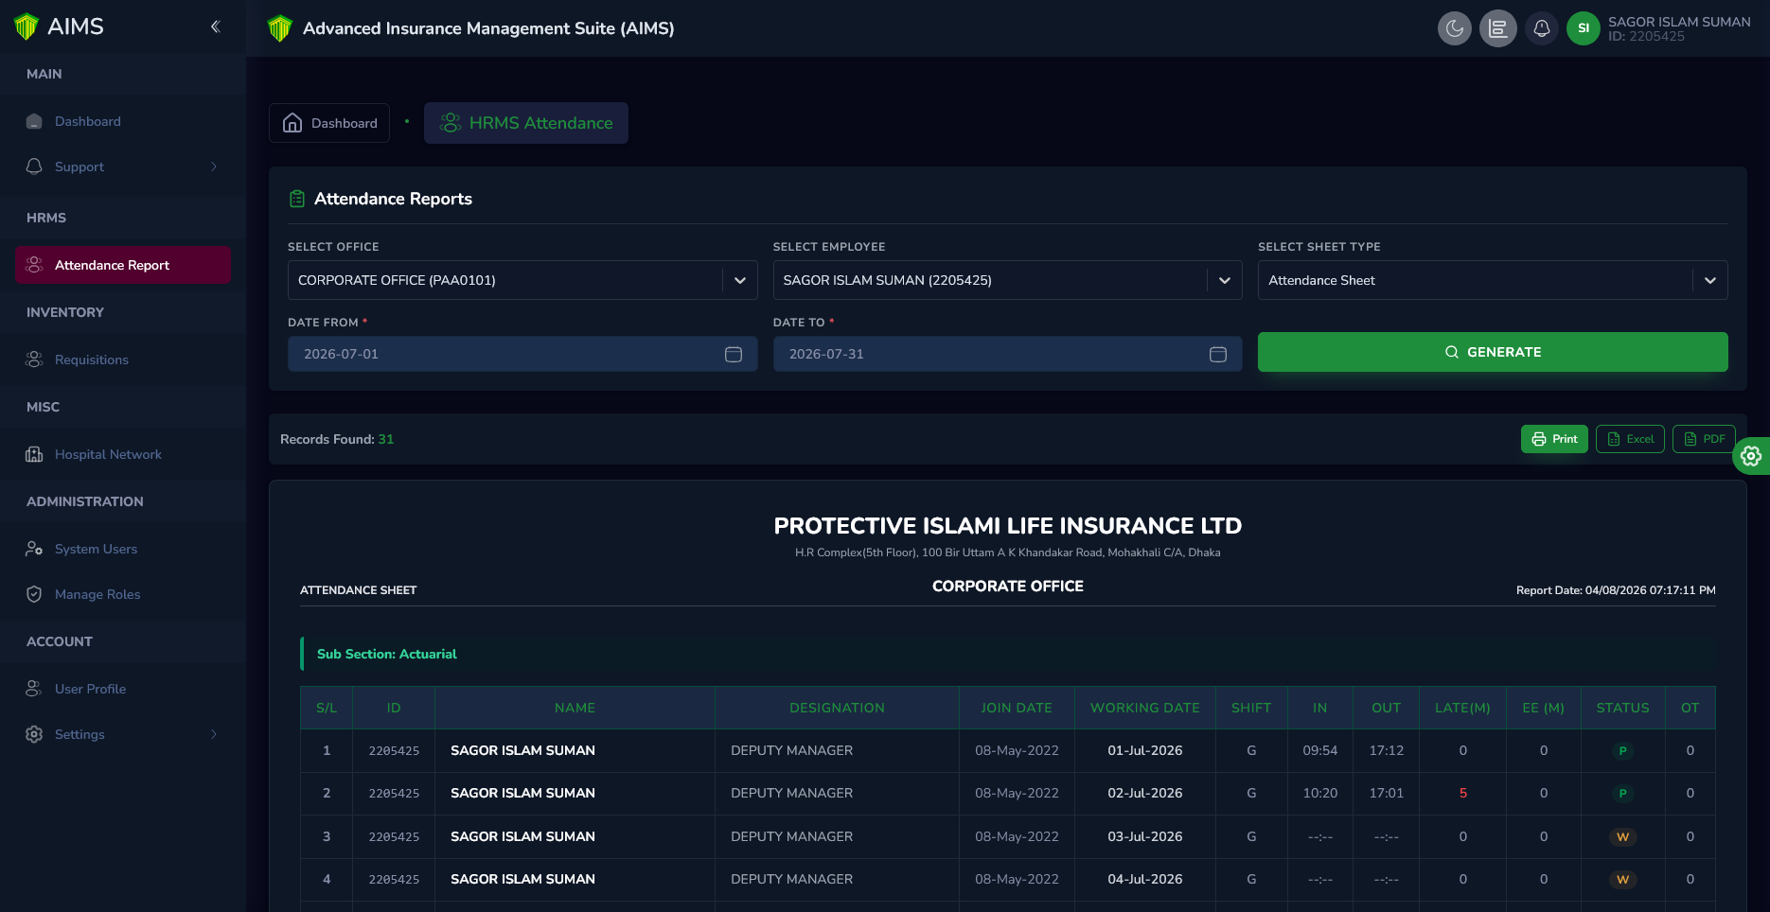The height and width of the screenshot is (912, 1770).
Task: Click the Status column header
Action: tap(1622, 708)
